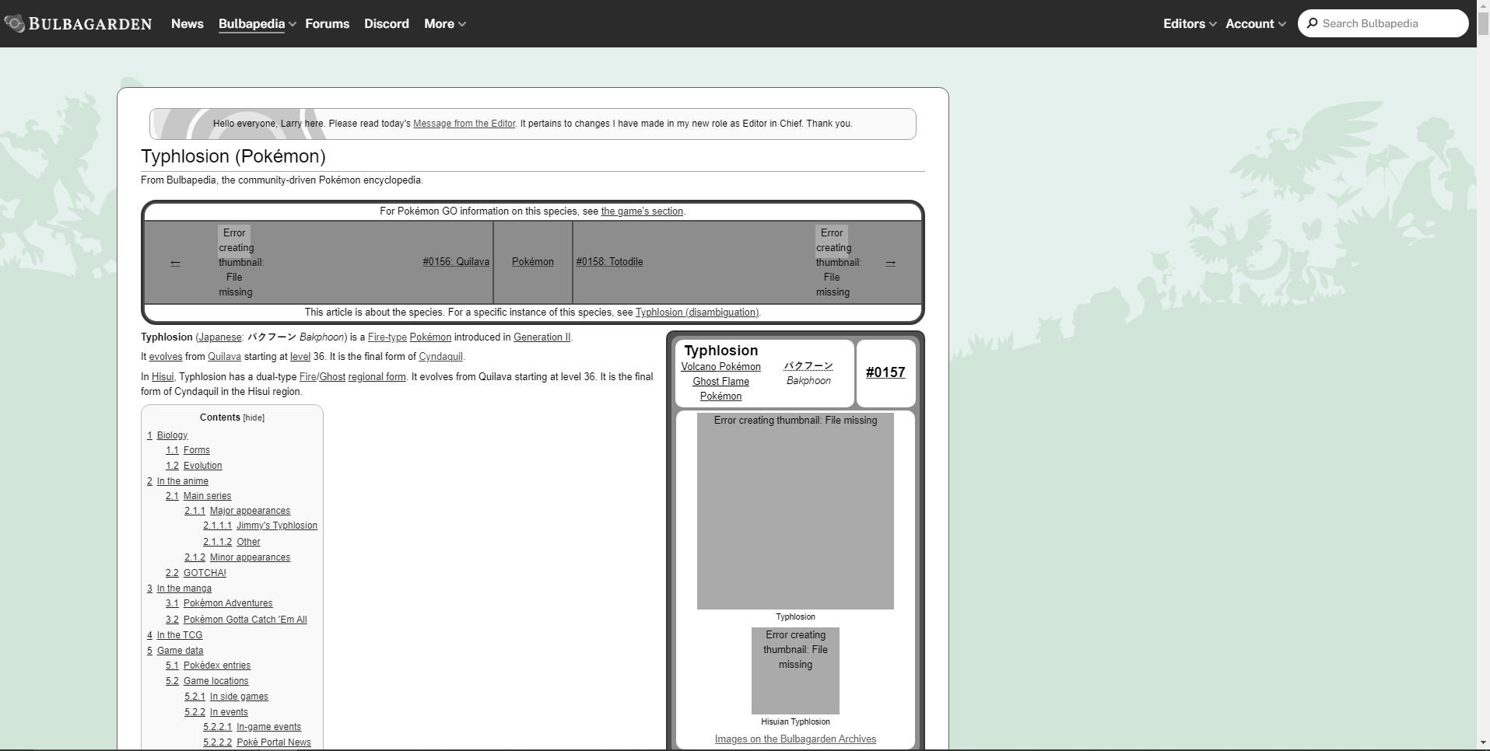Open Ghost Flame Pokémon category link
Screen dimensions: 1490x751
tap(720, 389)
